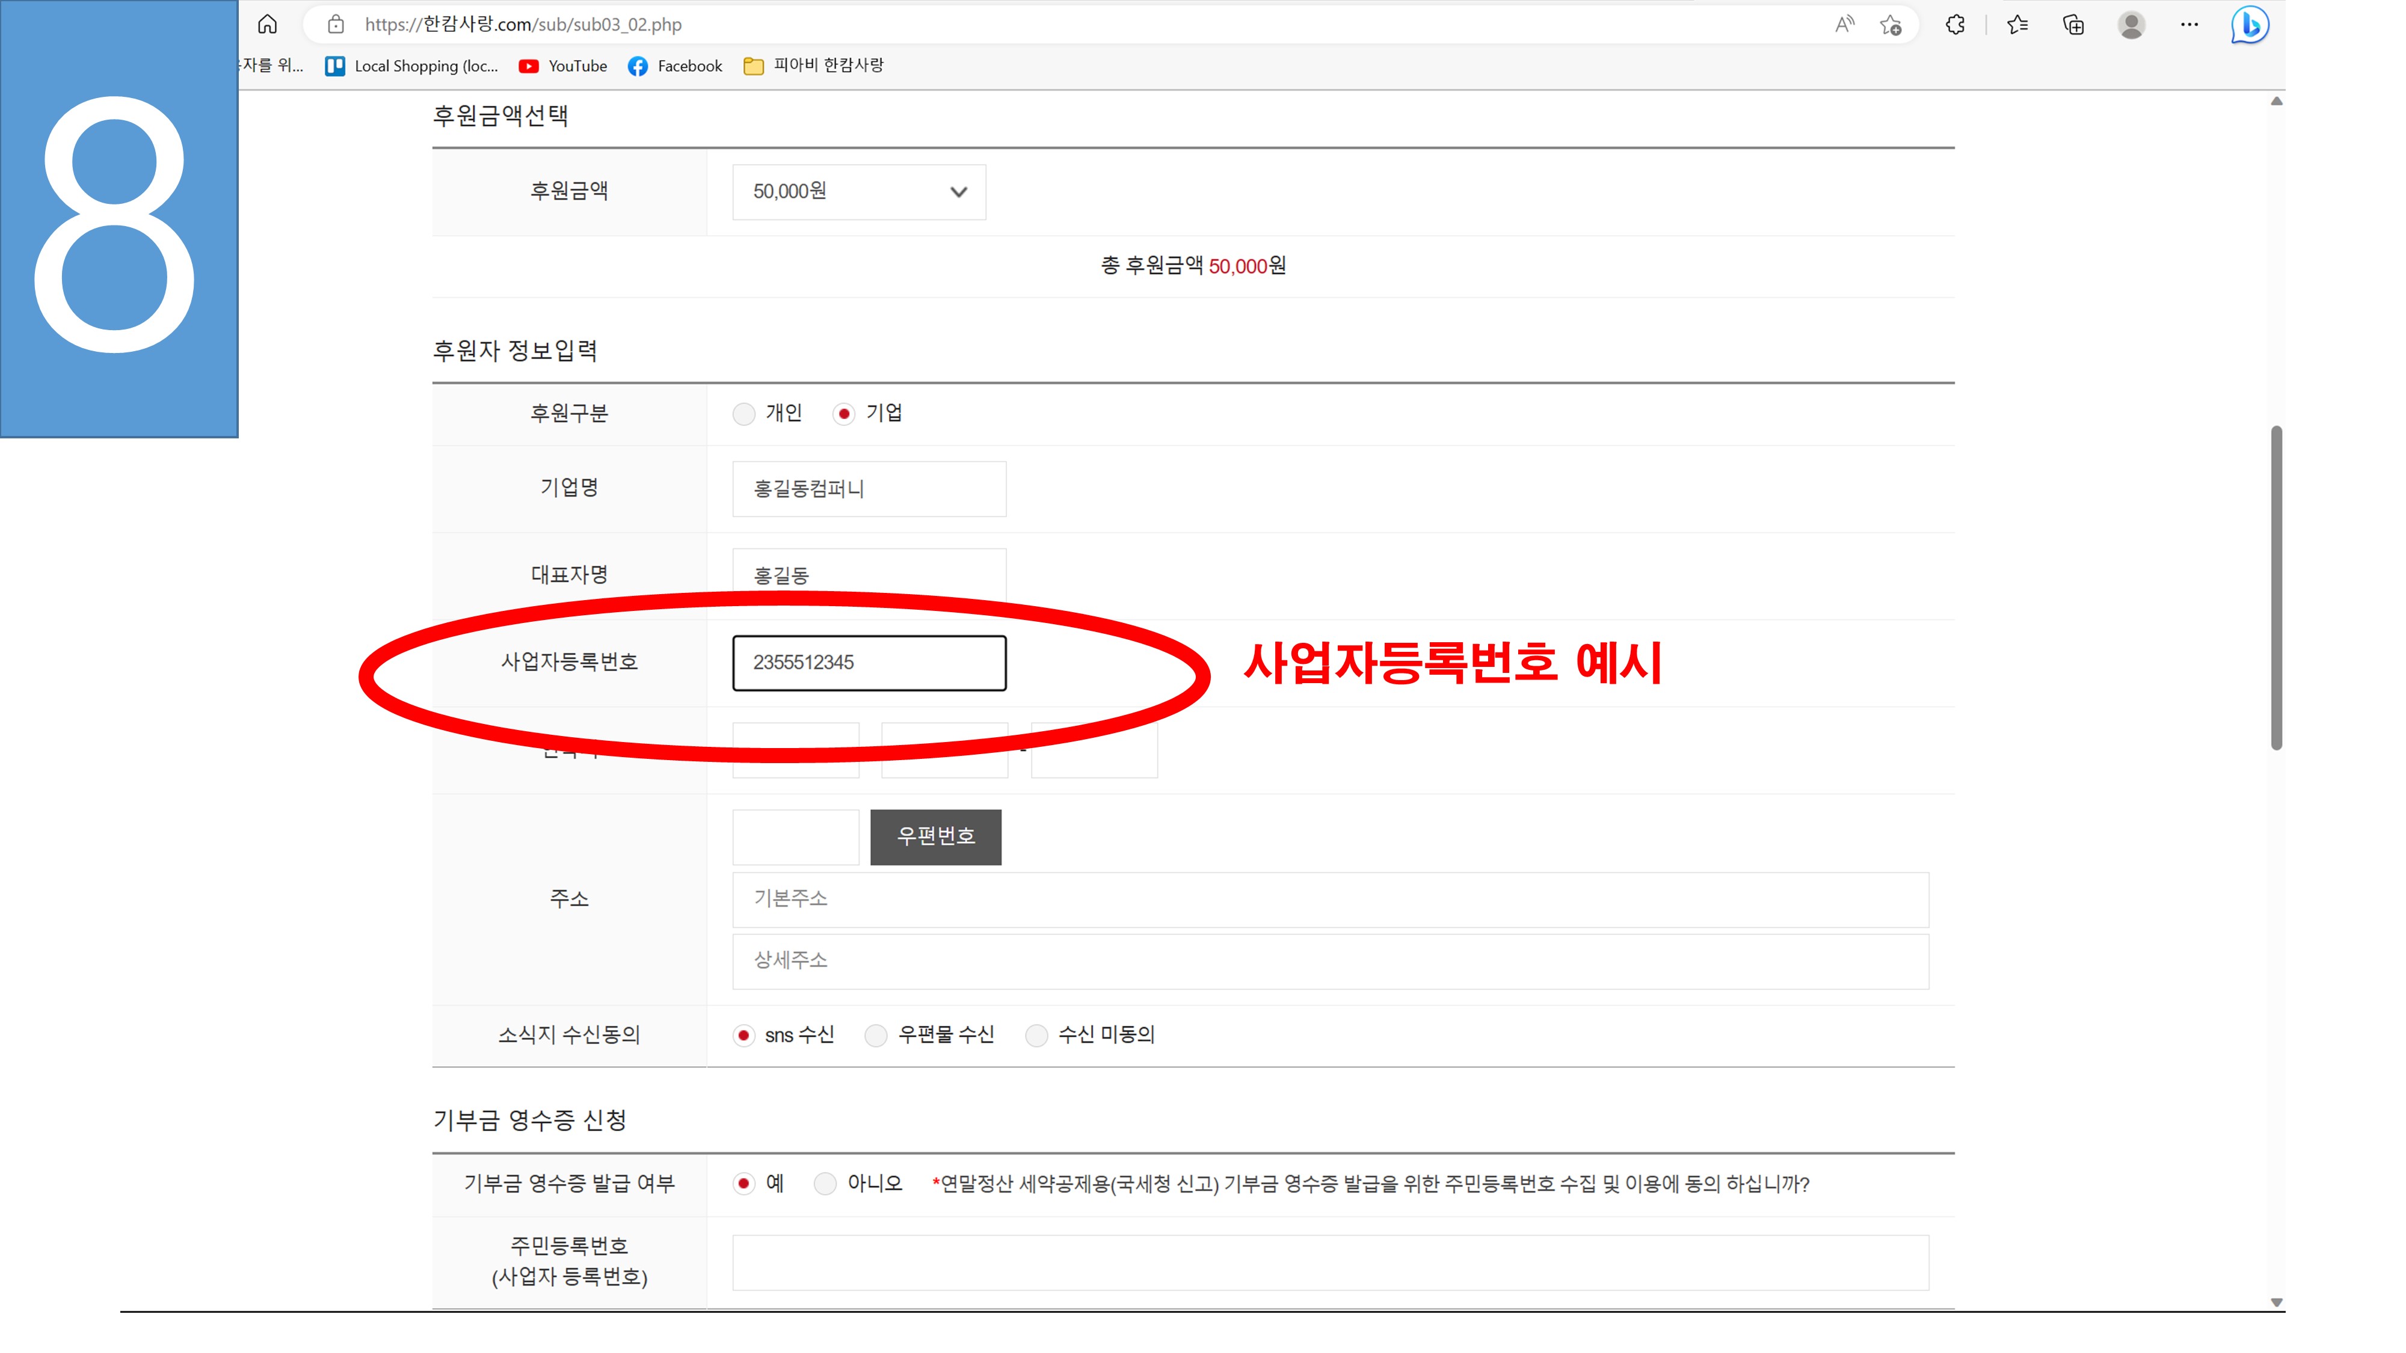
Task: Click the 기본주소 input field
Action: pyautogui.click(x=1329, y=899)
